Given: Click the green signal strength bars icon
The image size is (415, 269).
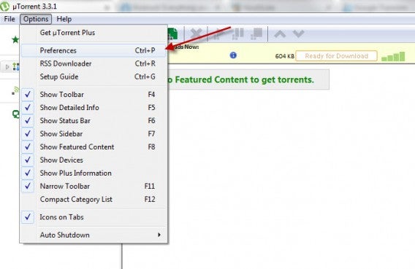Looking at the screenshot, I should (393, 56).
